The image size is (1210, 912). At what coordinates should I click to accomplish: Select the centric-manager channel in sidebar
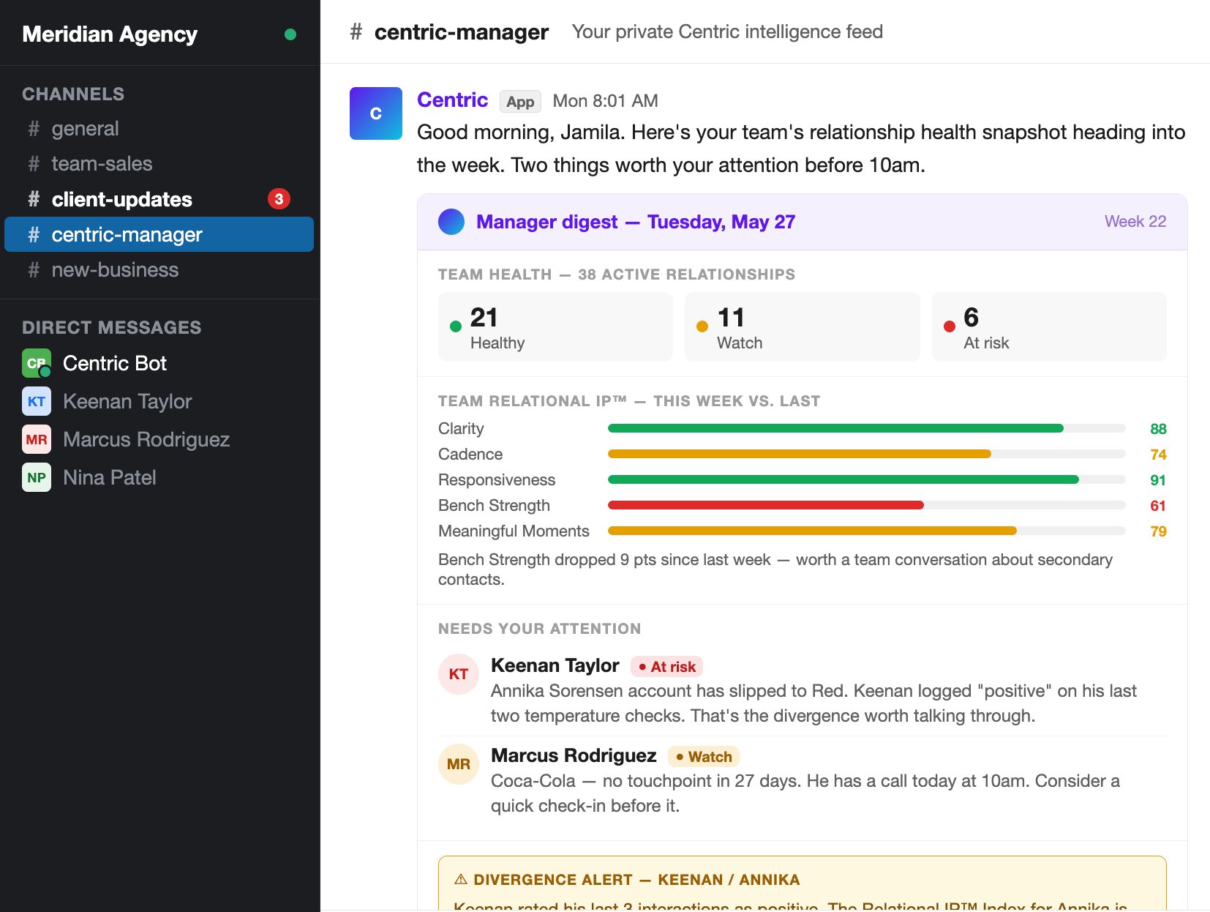click(x=159, y=234)
